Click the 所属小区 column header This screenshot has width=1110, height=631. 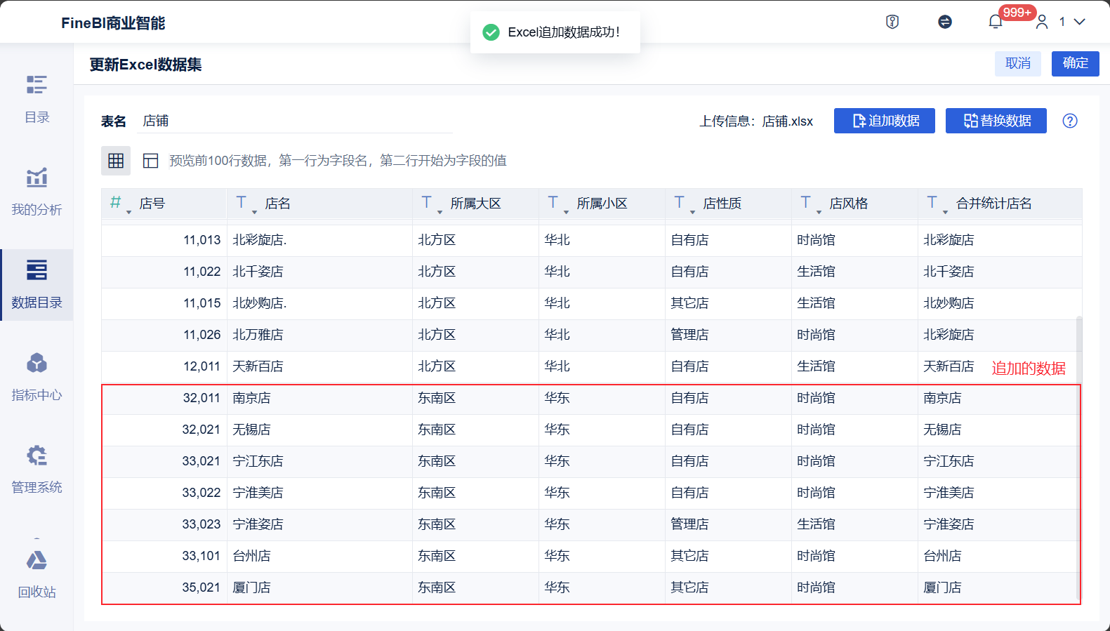coord(602,204)
